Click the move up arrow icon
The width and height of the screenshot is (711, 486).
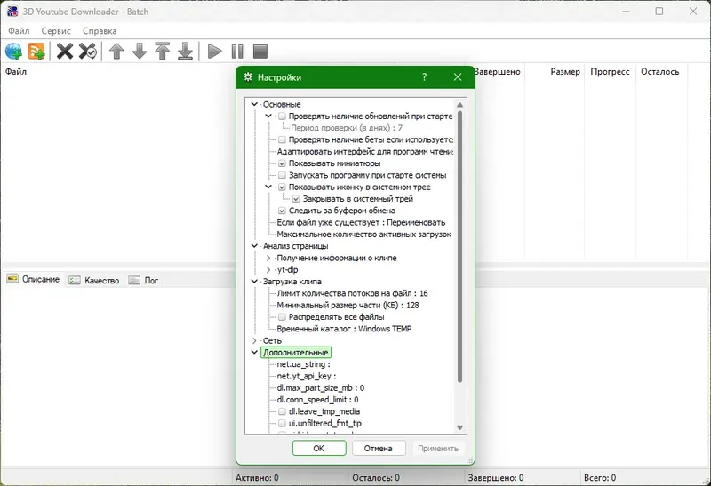point(116,52)
